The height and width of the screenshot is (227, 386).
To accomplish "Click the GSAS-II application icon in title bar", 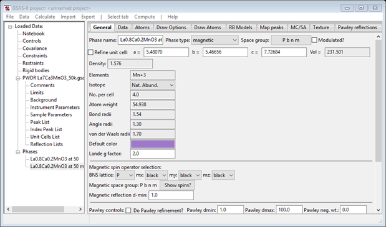I will [7, 8].
